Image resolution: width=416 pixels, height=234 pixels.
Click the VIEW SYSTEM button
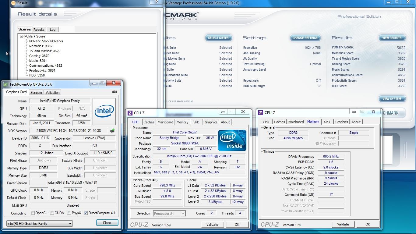392,99
